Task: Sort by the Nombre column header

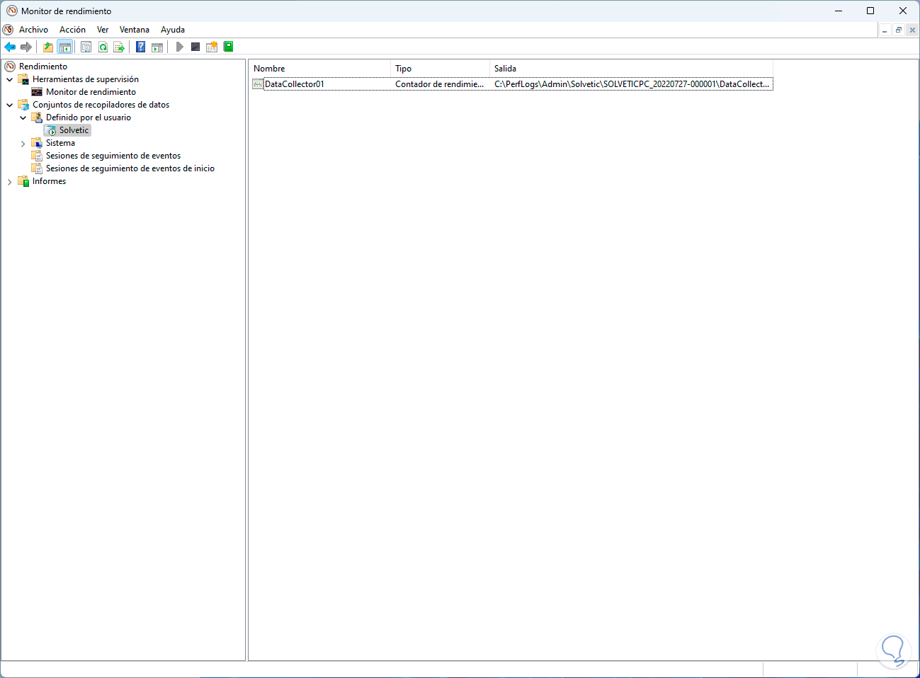Action: click(319, 69)
